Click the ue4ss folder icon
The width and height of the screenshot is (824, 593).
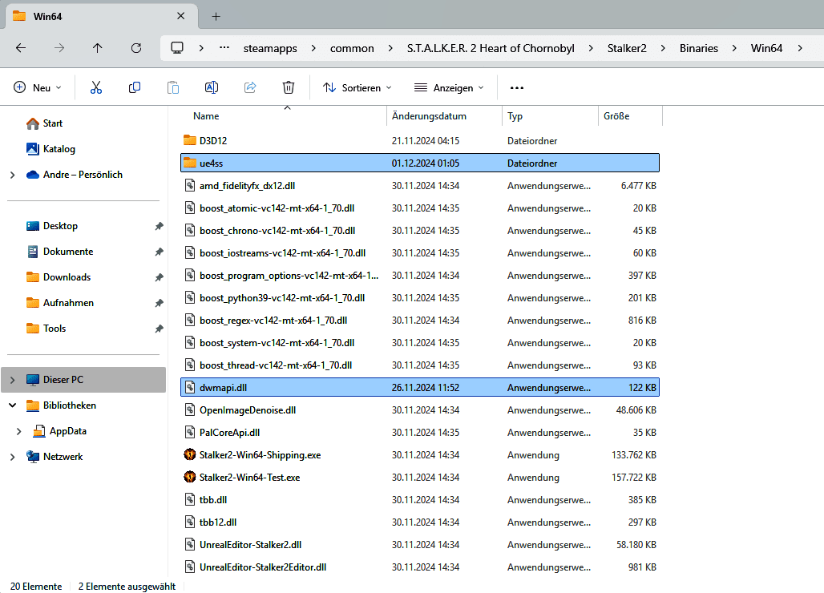click(190, 163)
